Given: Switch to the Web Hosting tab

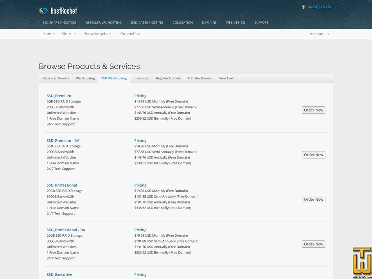Looking at the screenshot, I should point(85,78).
